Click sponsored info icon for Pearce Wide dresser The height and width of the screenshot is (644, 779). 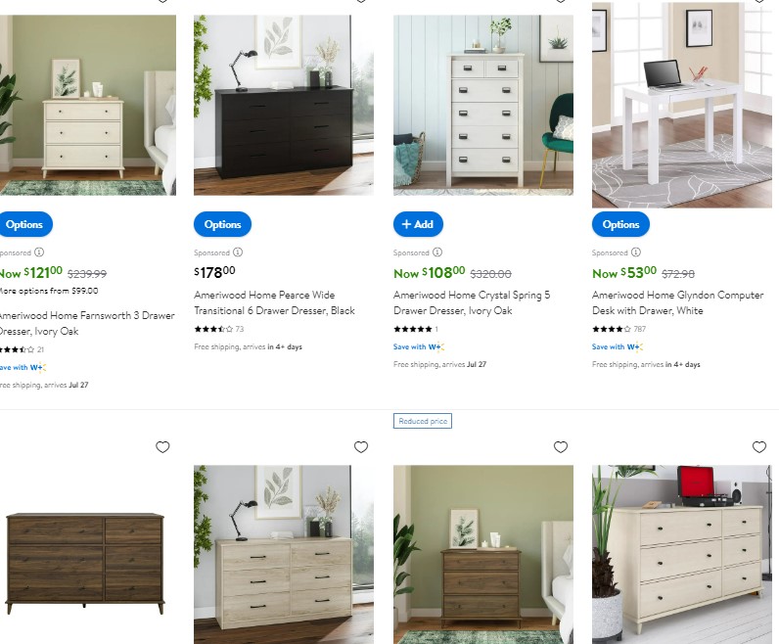(x=238, y=252)
